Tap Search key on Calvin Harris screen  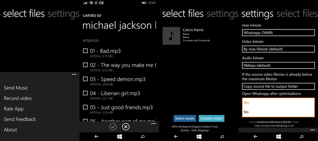(x=222, y=136)
